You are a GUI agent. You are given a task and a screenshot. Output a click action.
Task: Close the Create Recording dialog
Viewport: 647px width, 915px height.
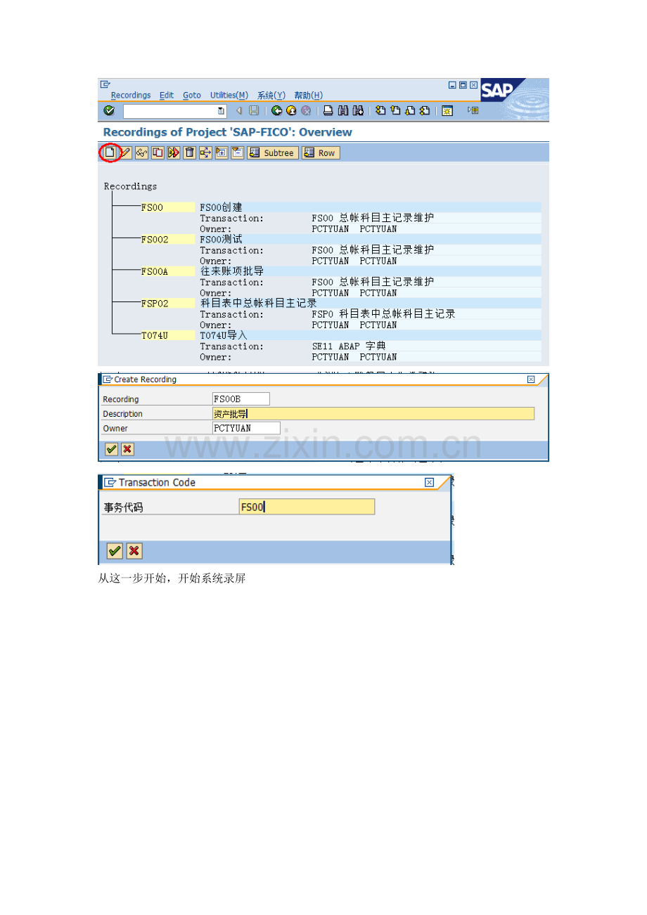[531, 379]
